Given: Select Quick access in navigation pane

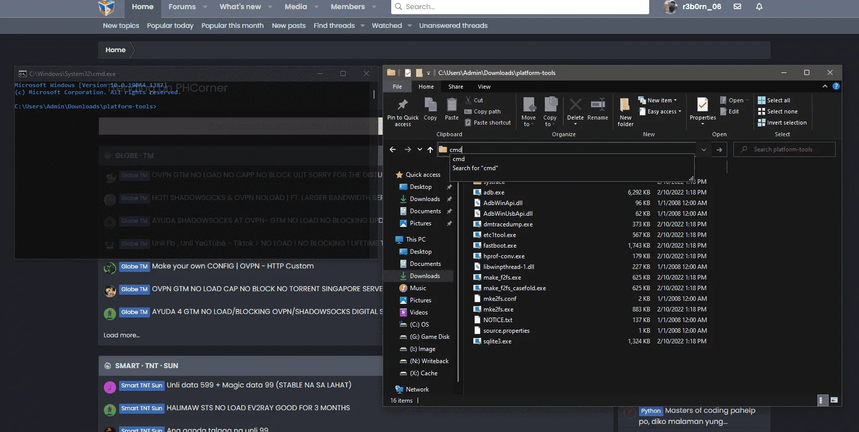Looking at the screenshot, I should tap(423, 175).
